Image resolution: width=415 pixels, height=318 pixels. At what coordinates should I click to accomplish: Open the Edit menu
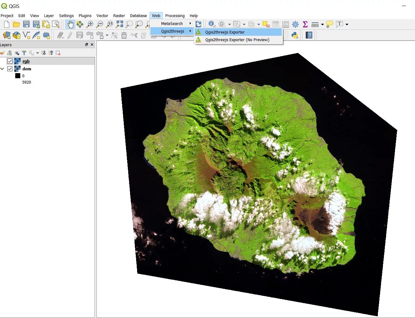[x=22, y=16]
